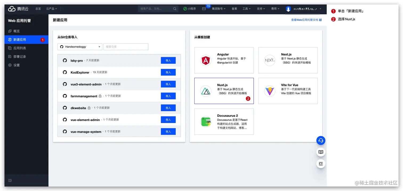Viewport: 403px width, 191px height.
Task: Click the floating list menu icon
Action: tap(321, 164)
